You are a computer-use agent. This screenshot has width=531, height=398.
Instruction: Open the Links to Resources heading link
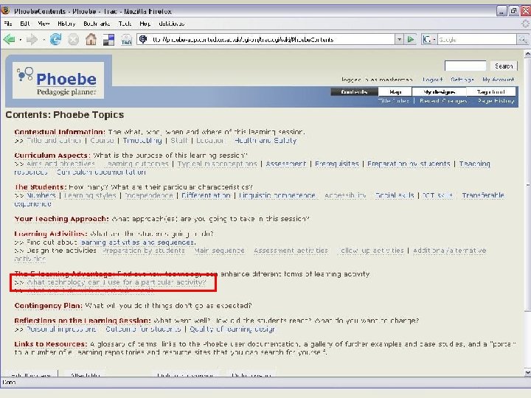(x=51, y=344)
